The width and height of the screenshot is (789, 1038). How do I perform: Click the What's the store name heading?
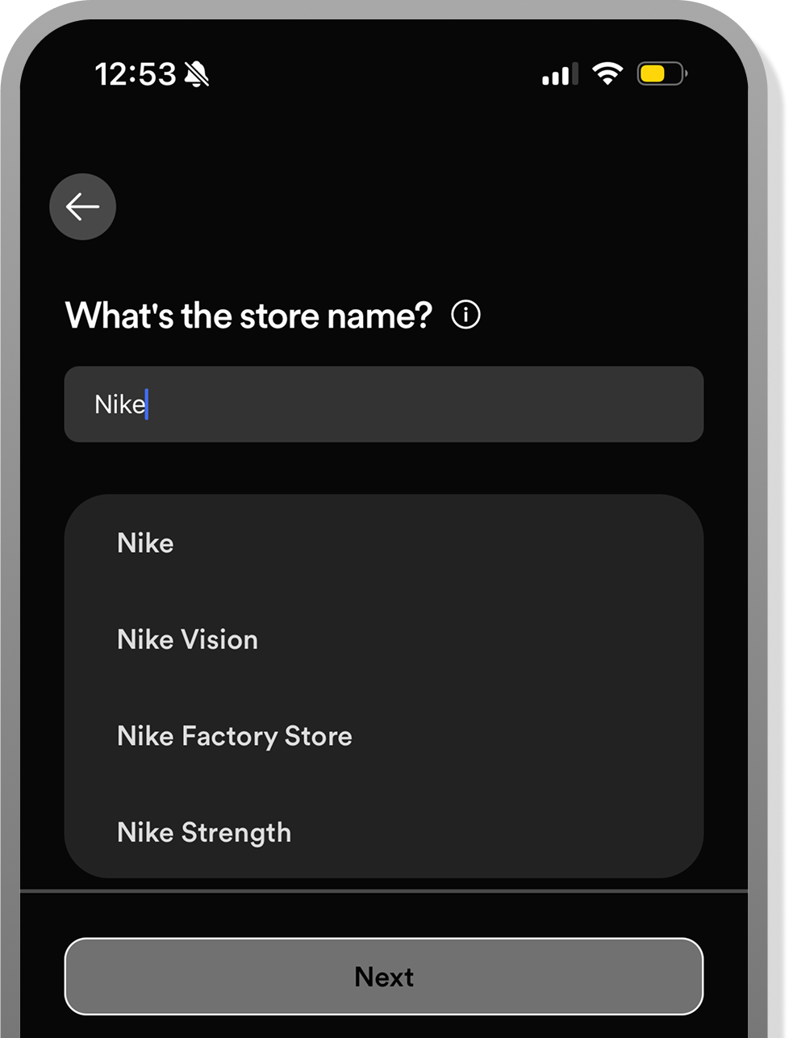click(248, 315)
